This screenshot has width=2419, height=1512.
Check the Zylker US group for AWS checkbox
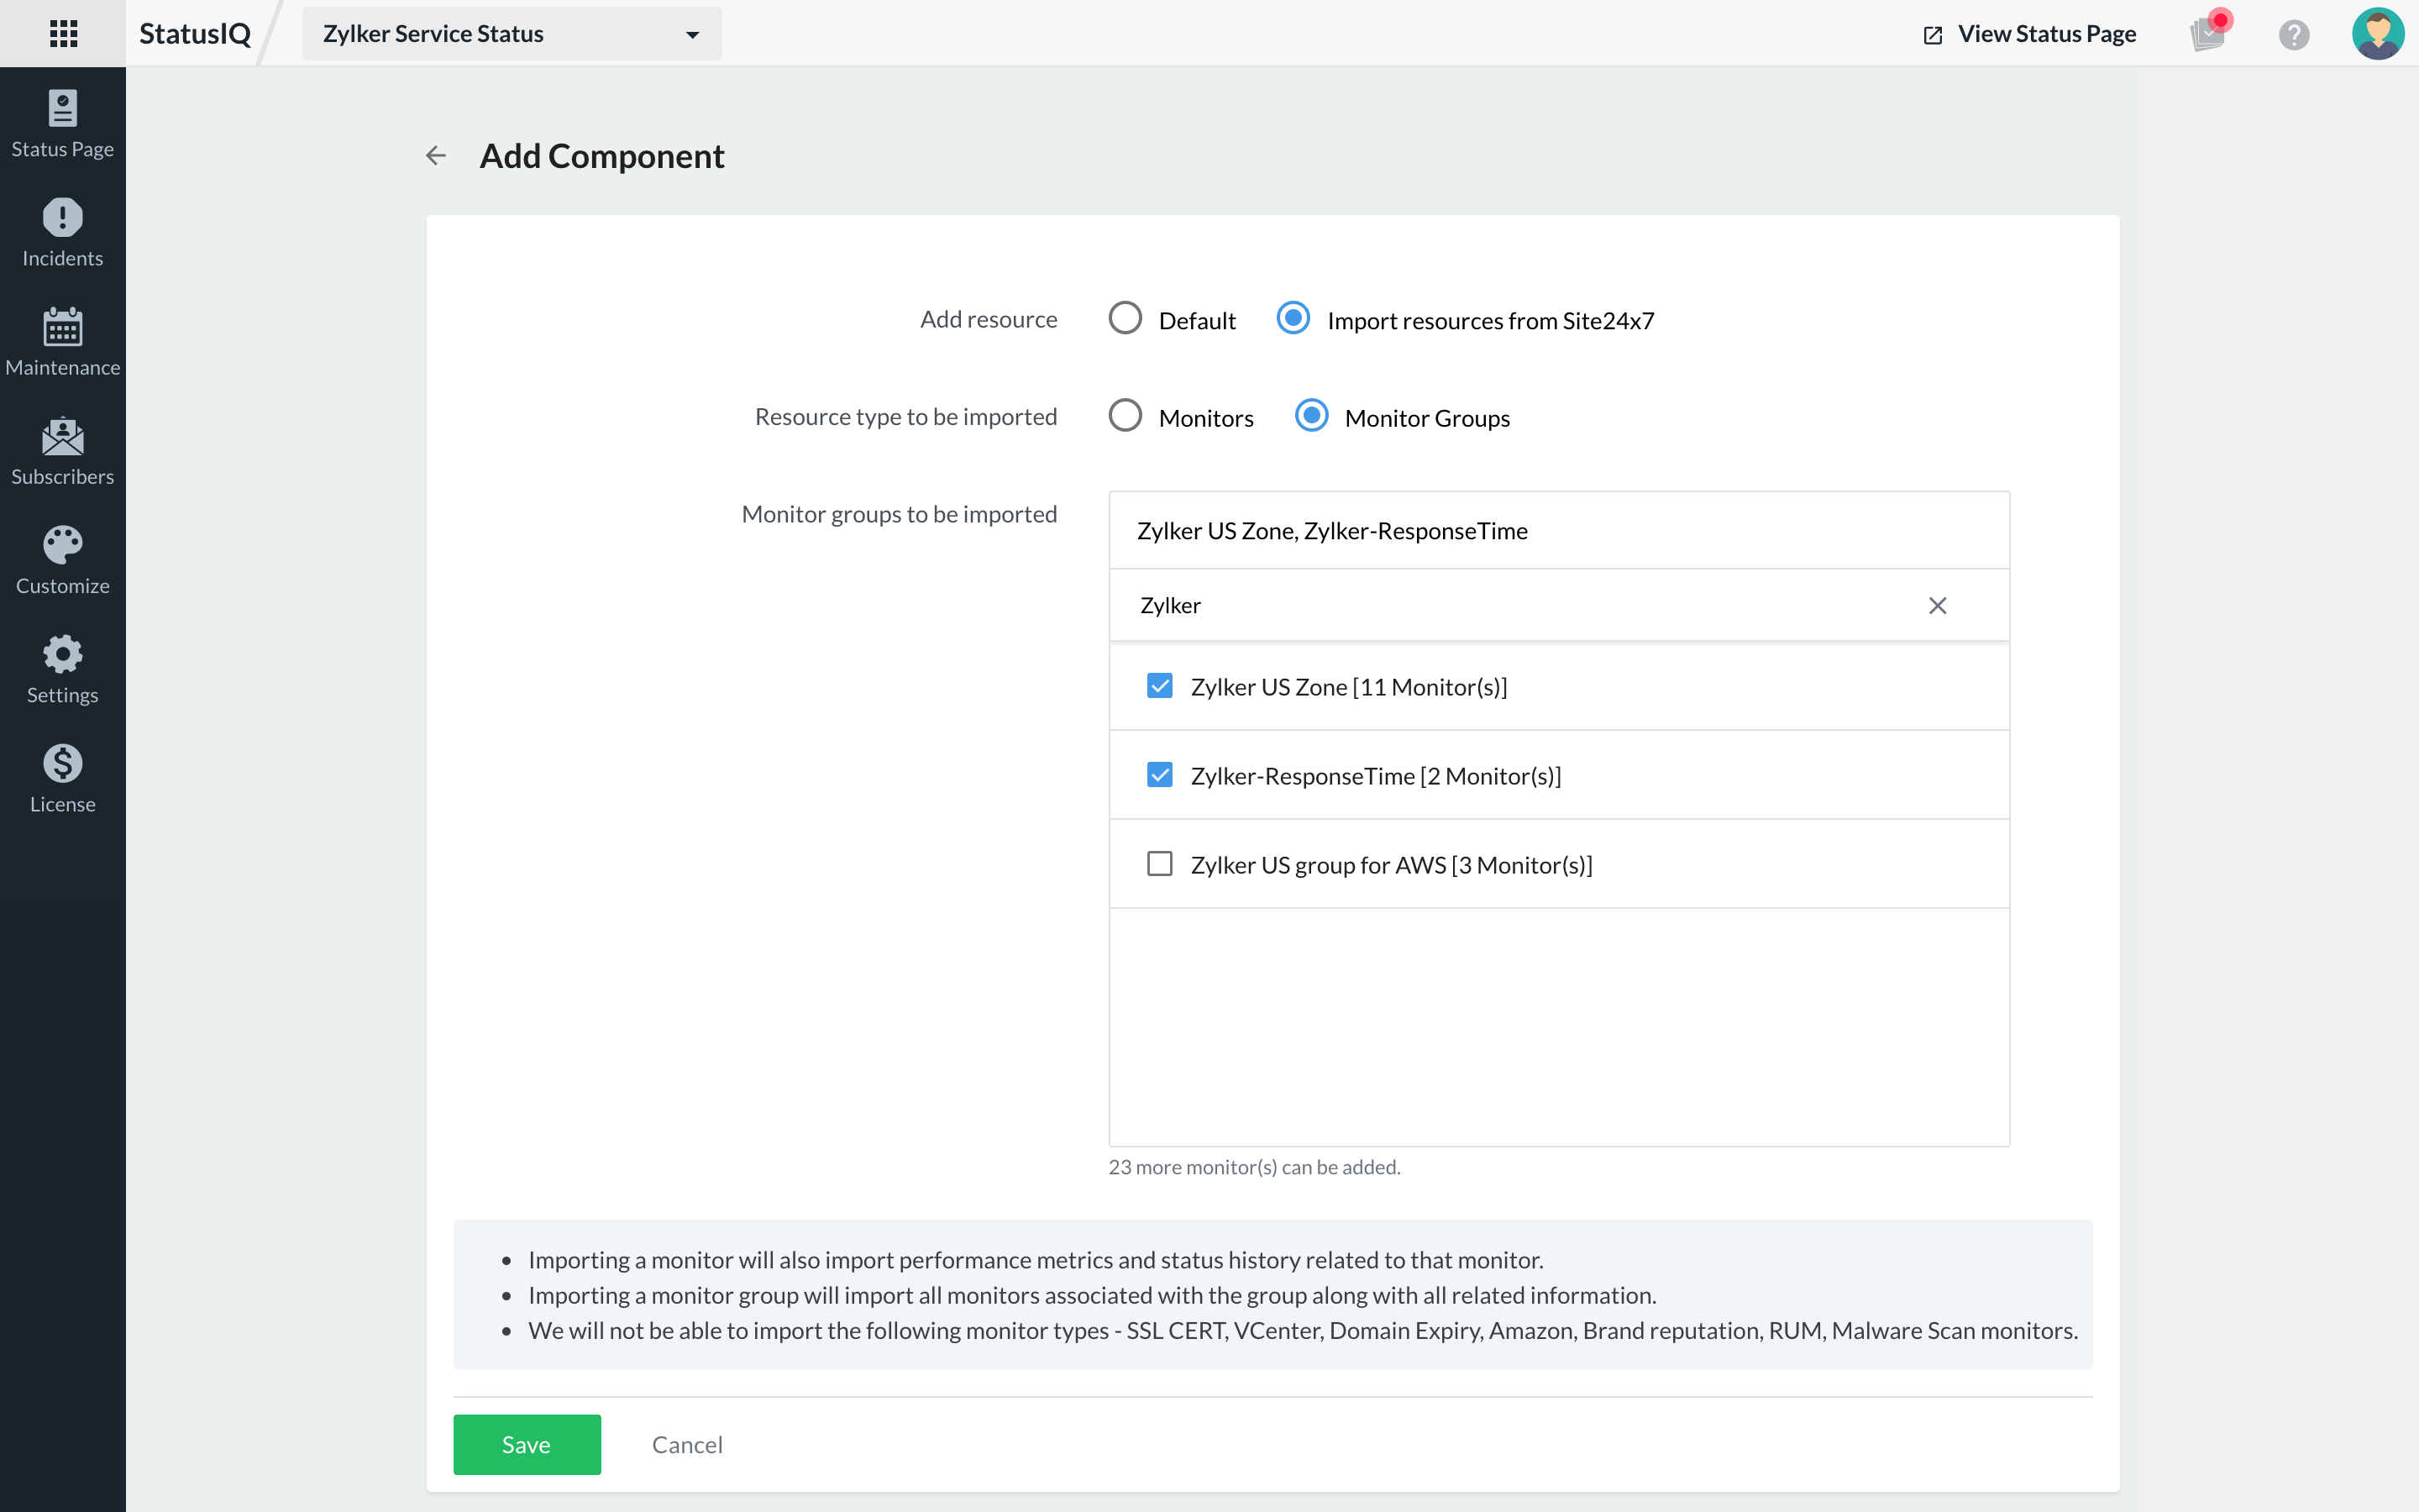[1158, 862]
